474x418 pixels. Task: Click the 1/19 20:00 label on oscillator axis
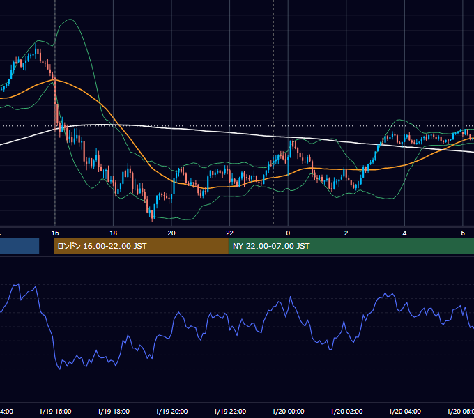click(x=171, y=411)
